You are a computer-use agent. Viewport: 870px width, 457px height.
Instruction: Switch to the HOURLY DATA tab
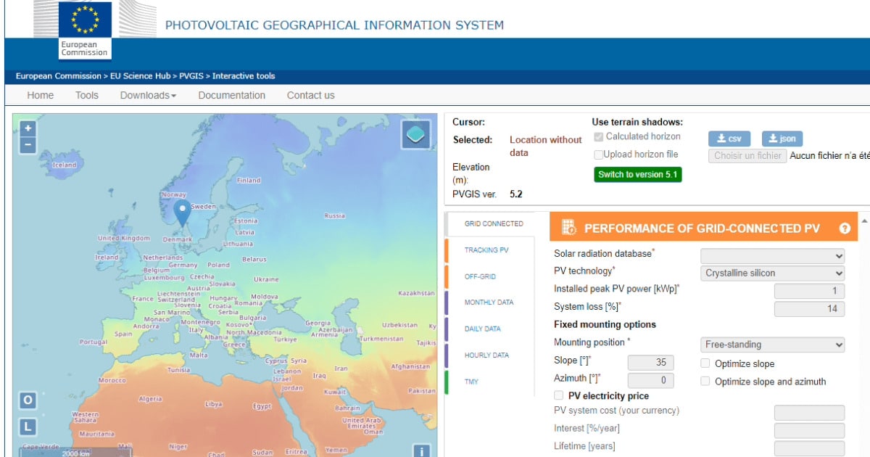coord(486,355)
